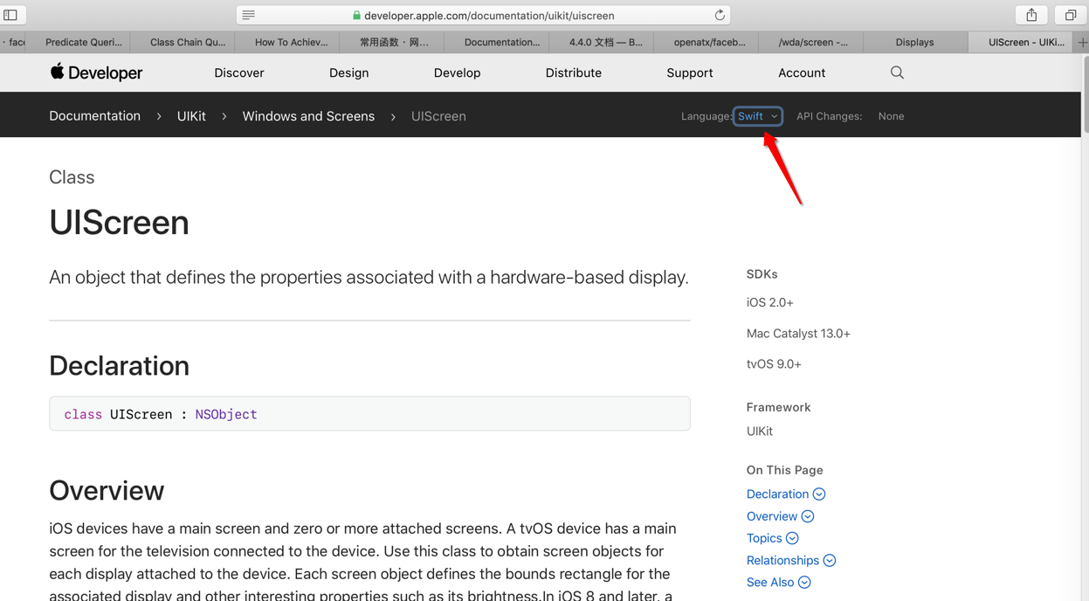Open the search magnifier icon

897,73
